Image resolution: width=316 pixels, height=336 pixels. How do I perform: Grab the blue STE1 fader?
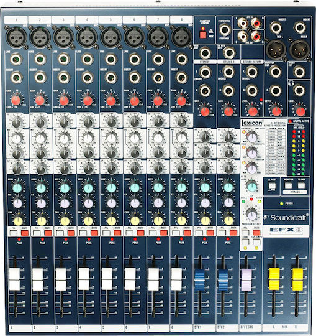pyautogui.click(x=199, y=280)
